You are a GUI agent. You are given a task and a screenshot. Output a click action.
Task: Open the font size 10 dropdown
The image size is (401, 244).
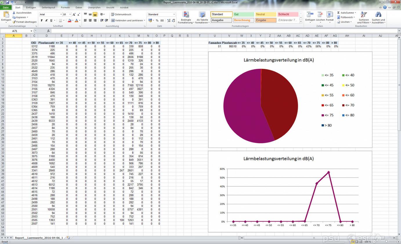click(x=70, y=14)
